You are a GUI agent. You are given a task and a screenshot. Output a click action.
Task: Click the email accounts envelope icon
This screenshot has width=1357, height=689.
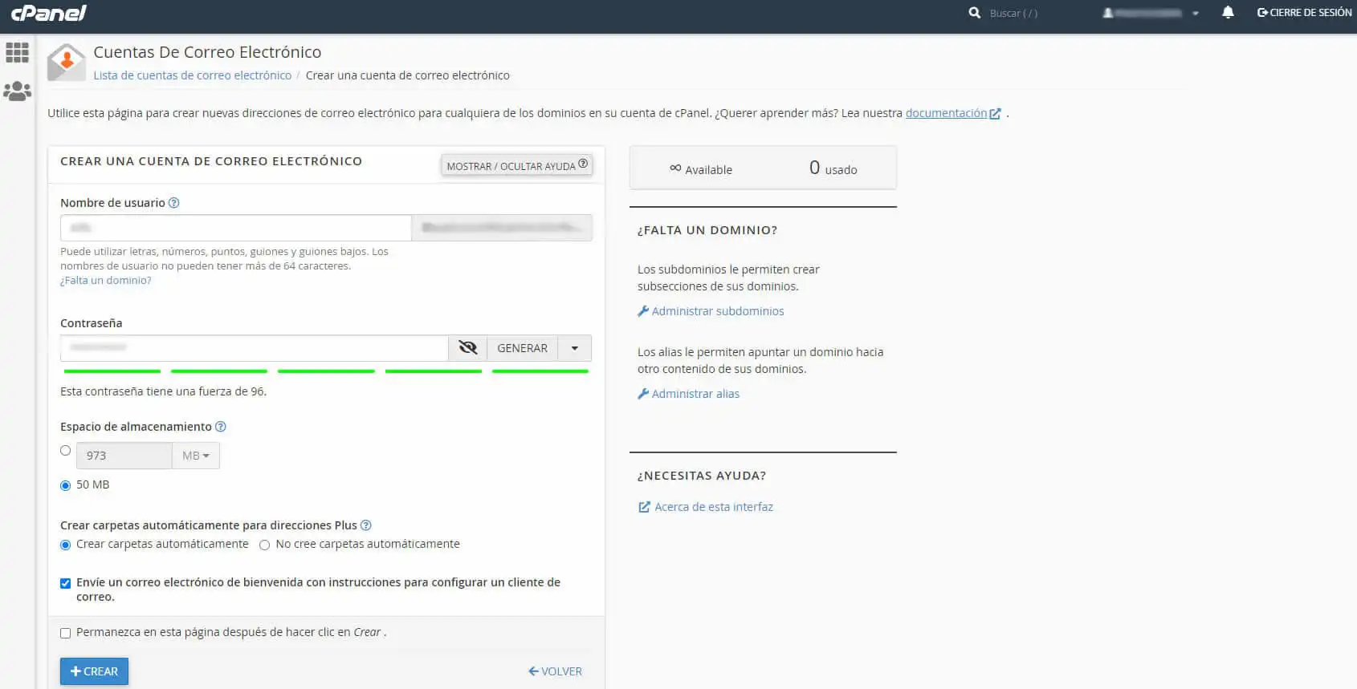66,63
